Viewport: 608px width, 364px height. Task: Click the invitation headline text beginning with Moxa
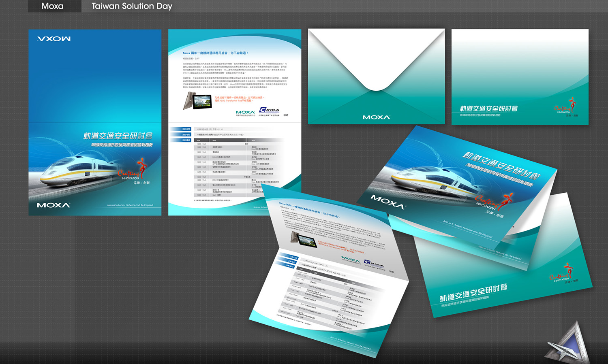(x=215, y=53)
